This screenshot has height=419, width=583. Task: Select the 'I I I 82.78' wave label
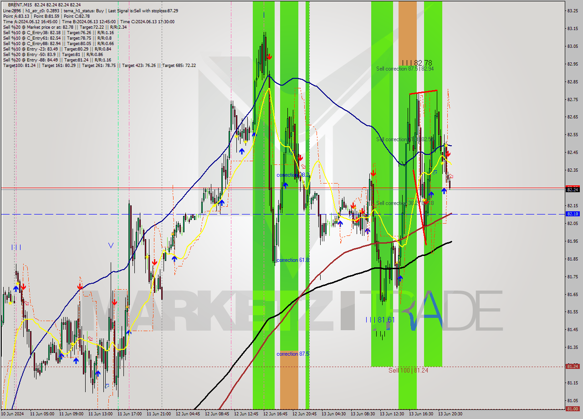coord(417,63)
